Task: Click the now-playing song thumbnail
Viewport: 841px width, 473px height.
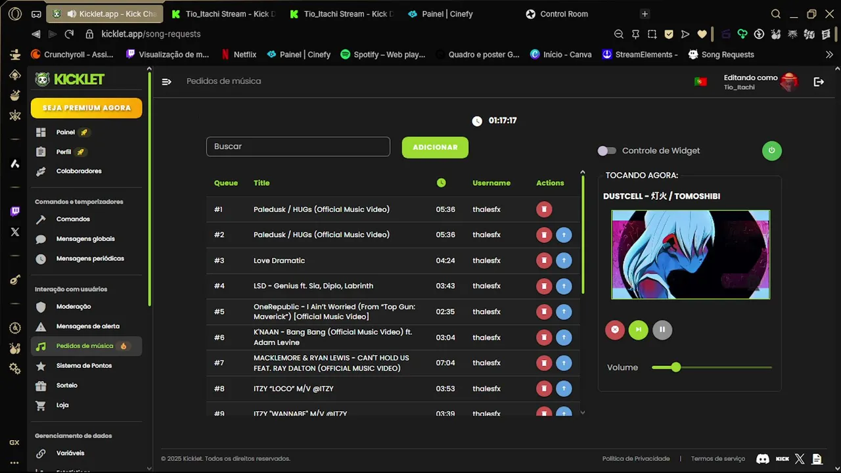Action: (691, 255)
